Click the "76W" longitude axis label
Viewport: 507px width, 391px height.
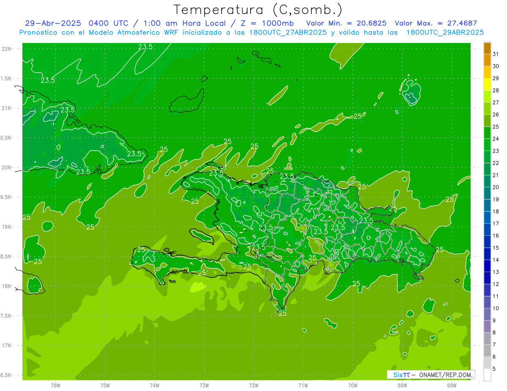(55, 386)
